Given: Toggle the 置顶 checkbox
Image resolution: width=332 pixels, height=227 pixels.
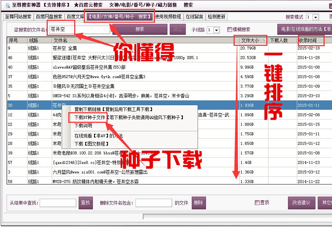Looking at the screenshot, I should point(257,202).
